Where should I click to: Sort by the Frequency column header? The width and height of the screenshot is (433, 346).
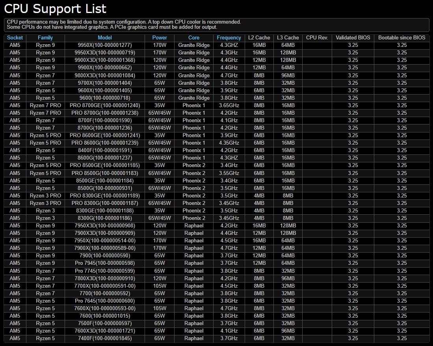tap(229, 38)
